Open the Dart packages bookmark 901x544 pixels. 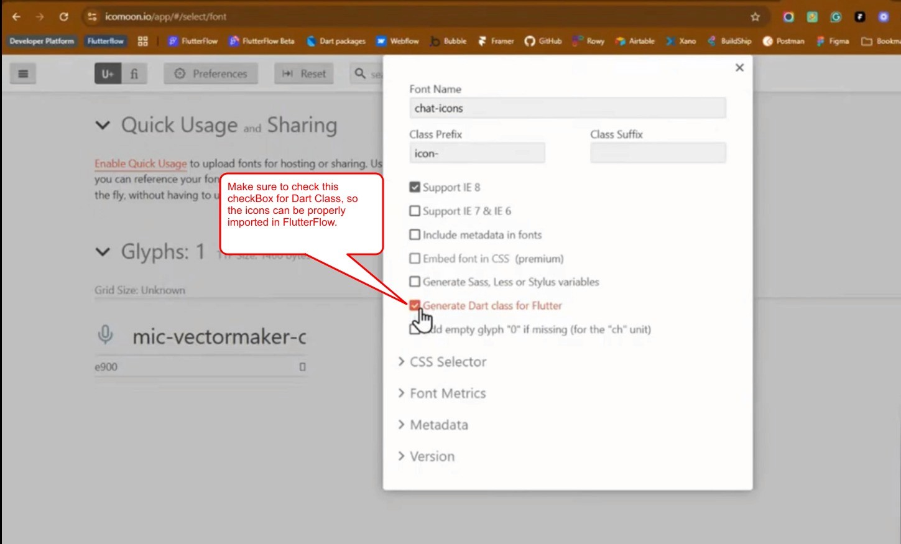pos(336,41)
